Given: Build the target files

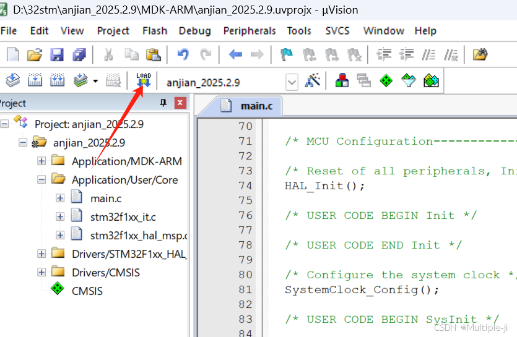Looking at the screenshot, I should [35, 80].
